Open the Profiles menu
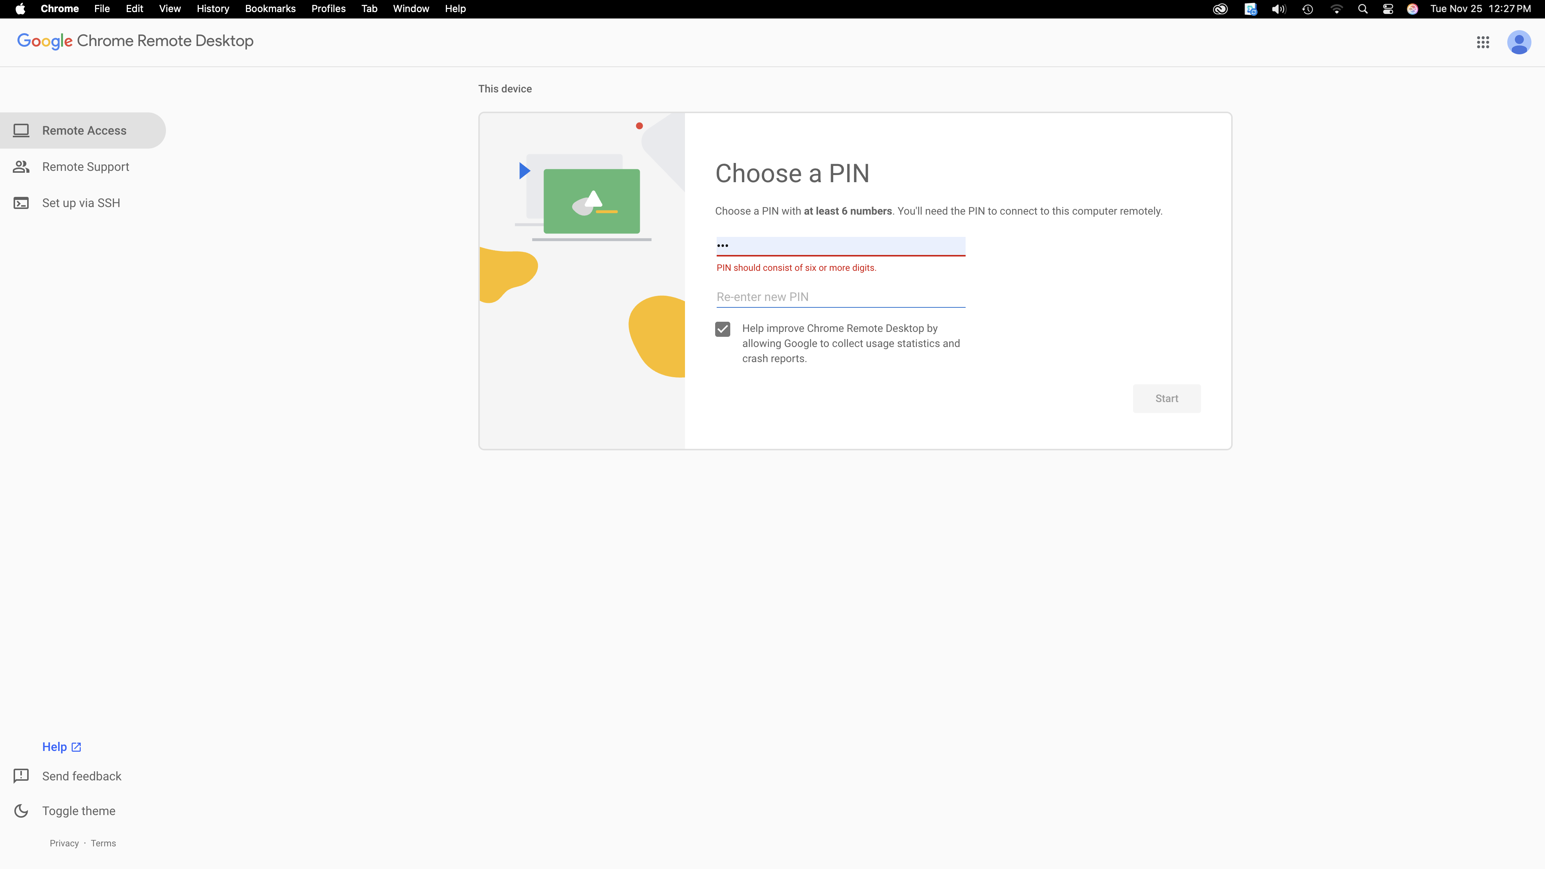1545x869 pixels. click(x=328, y=9)
